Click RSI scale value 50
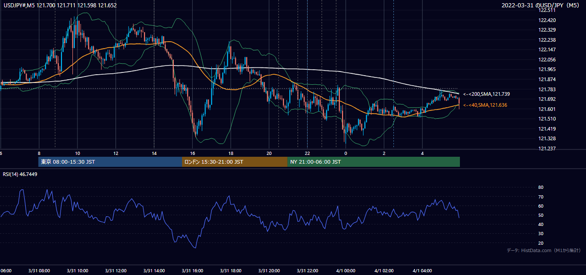 pyautogui.click(x=541, y=215)
